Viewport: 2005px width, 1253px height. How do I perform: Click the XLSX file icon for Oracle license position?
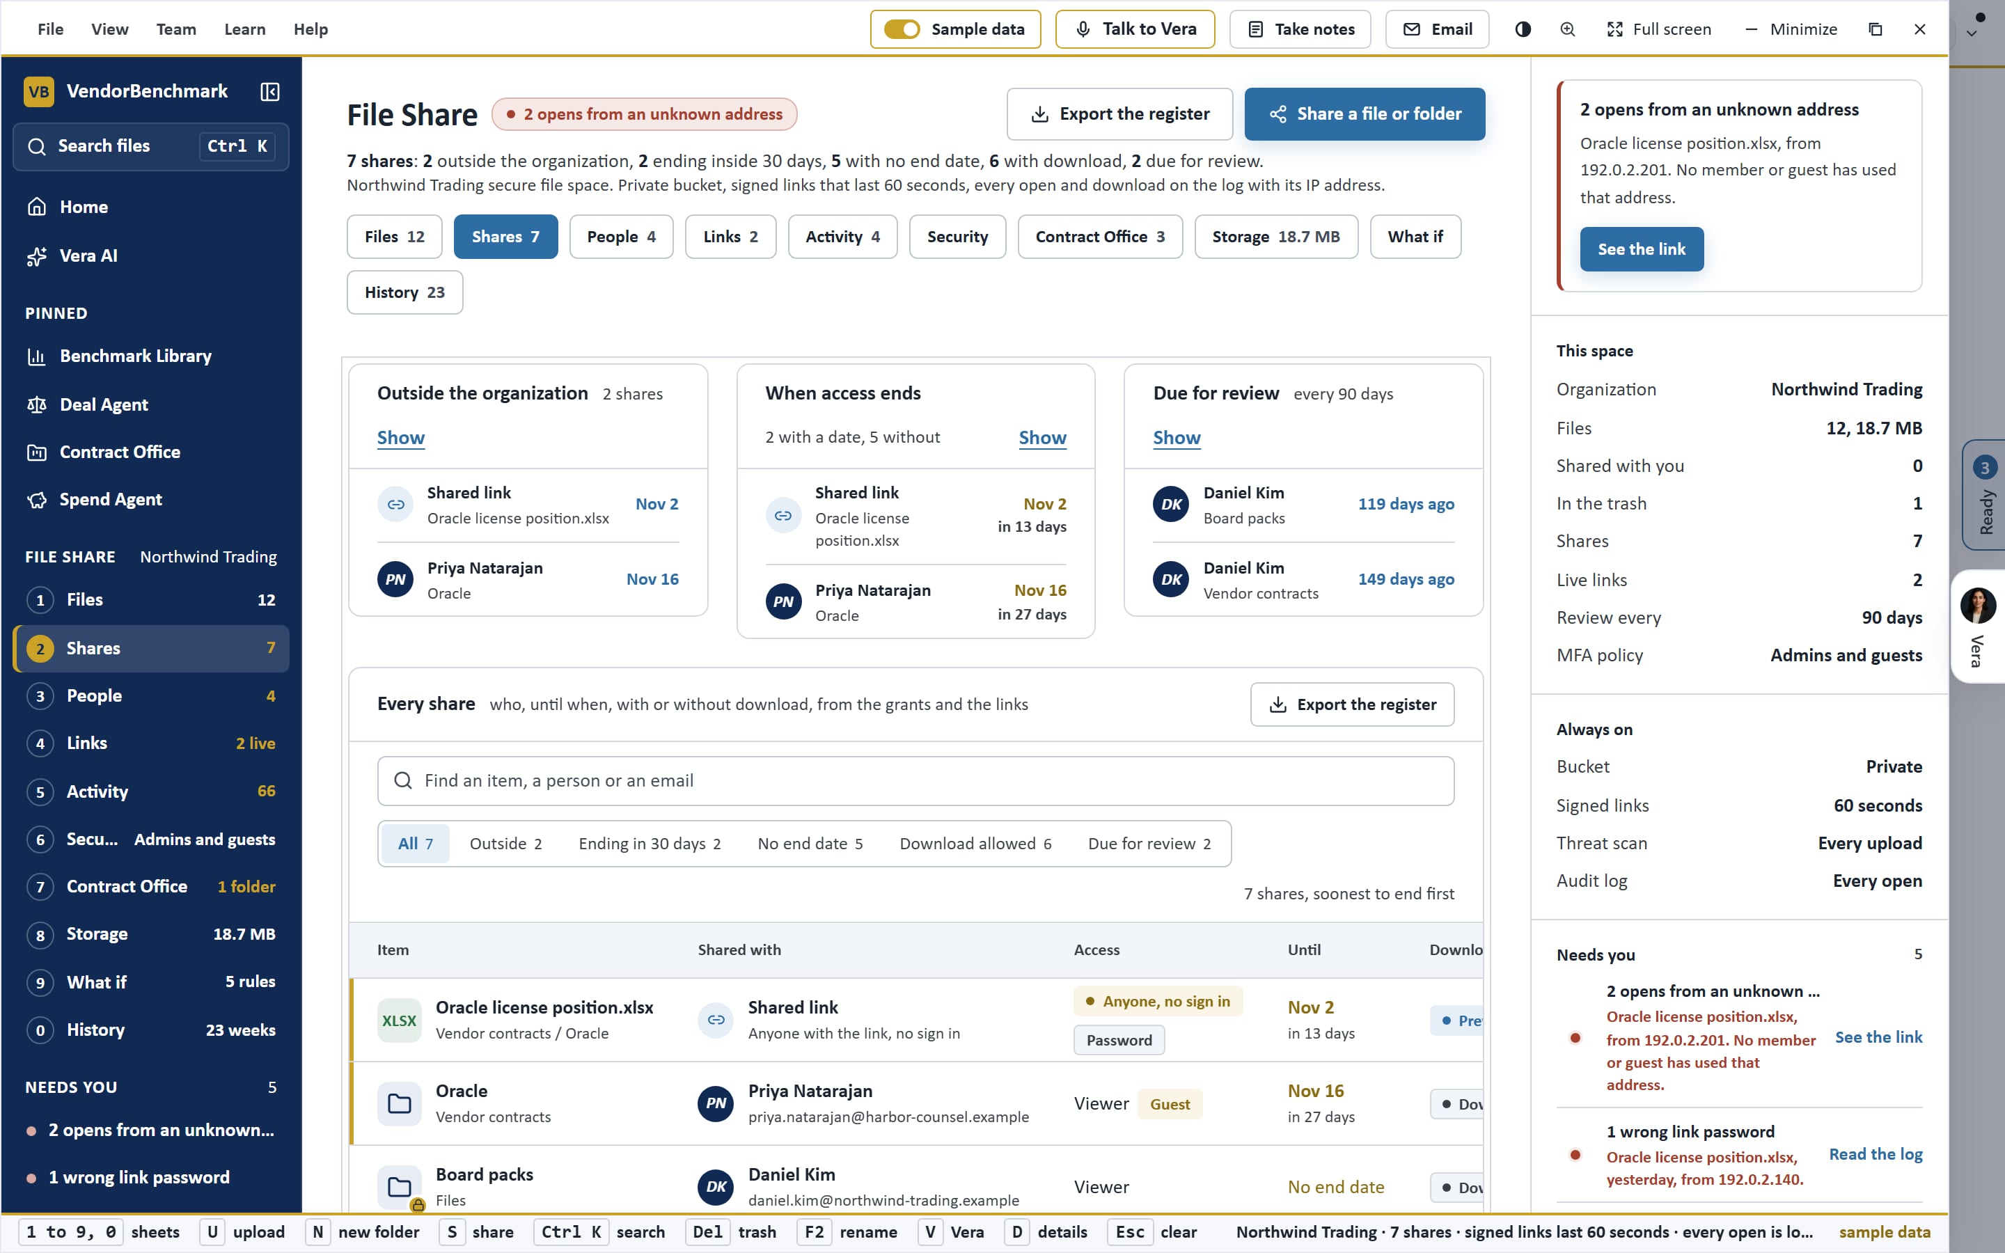tap(400, 1020)
